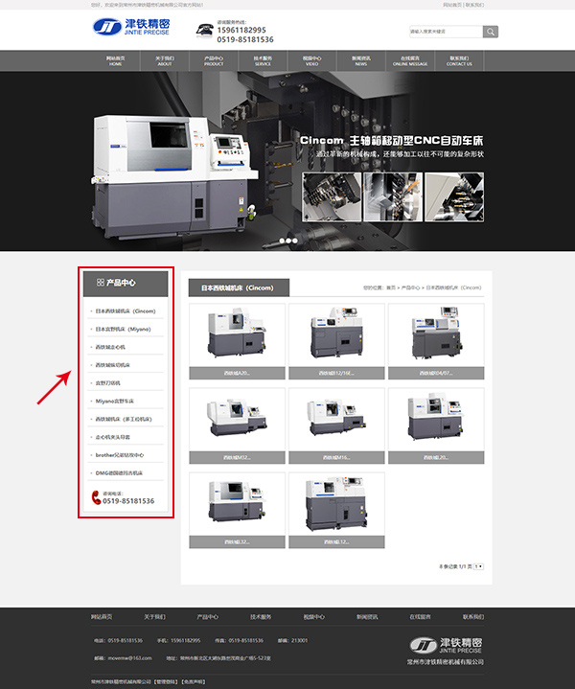
Task: Click the black telephone icon beside the hotline
Action: pyautogui.click(x=204, y=31)
